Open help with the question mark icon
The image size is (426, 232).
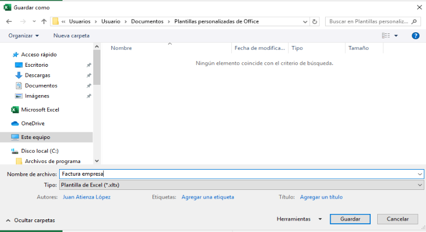416,36
